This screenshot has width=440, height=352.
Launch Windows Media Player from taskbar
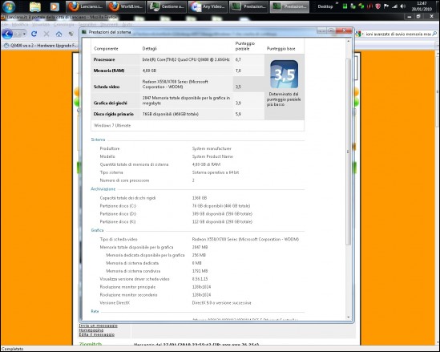click(x=54, y=6)
